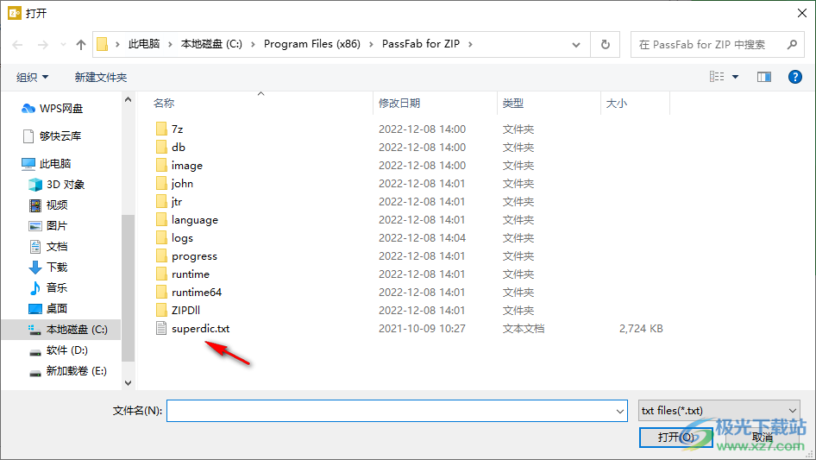Click sidebar scrollbar up arrow
The image size is (816, 460).
pyautogui.click(x=128, y=99)
